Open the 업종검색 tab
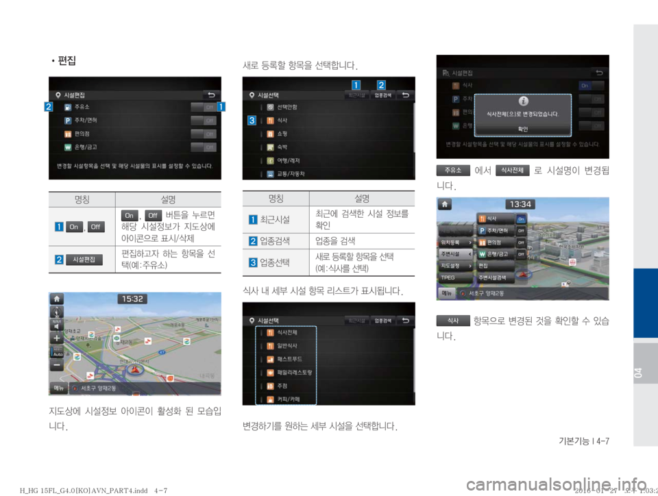Screen dimensions: 658x496 [x=381, y=96]
